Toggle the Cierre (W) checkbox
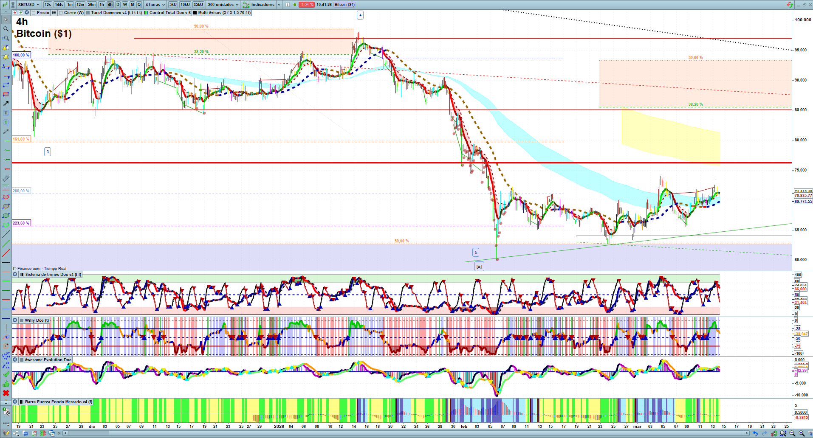 (x=61, y=13)
